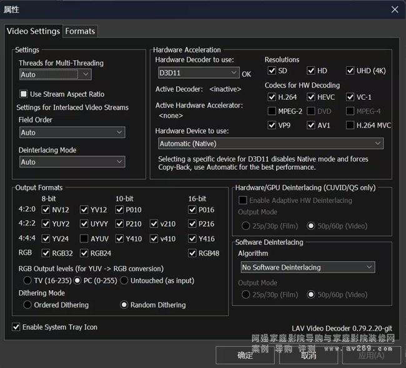
Task: Switch to the Formats tab
Action: pyautogui.click(x=80, y=31)
